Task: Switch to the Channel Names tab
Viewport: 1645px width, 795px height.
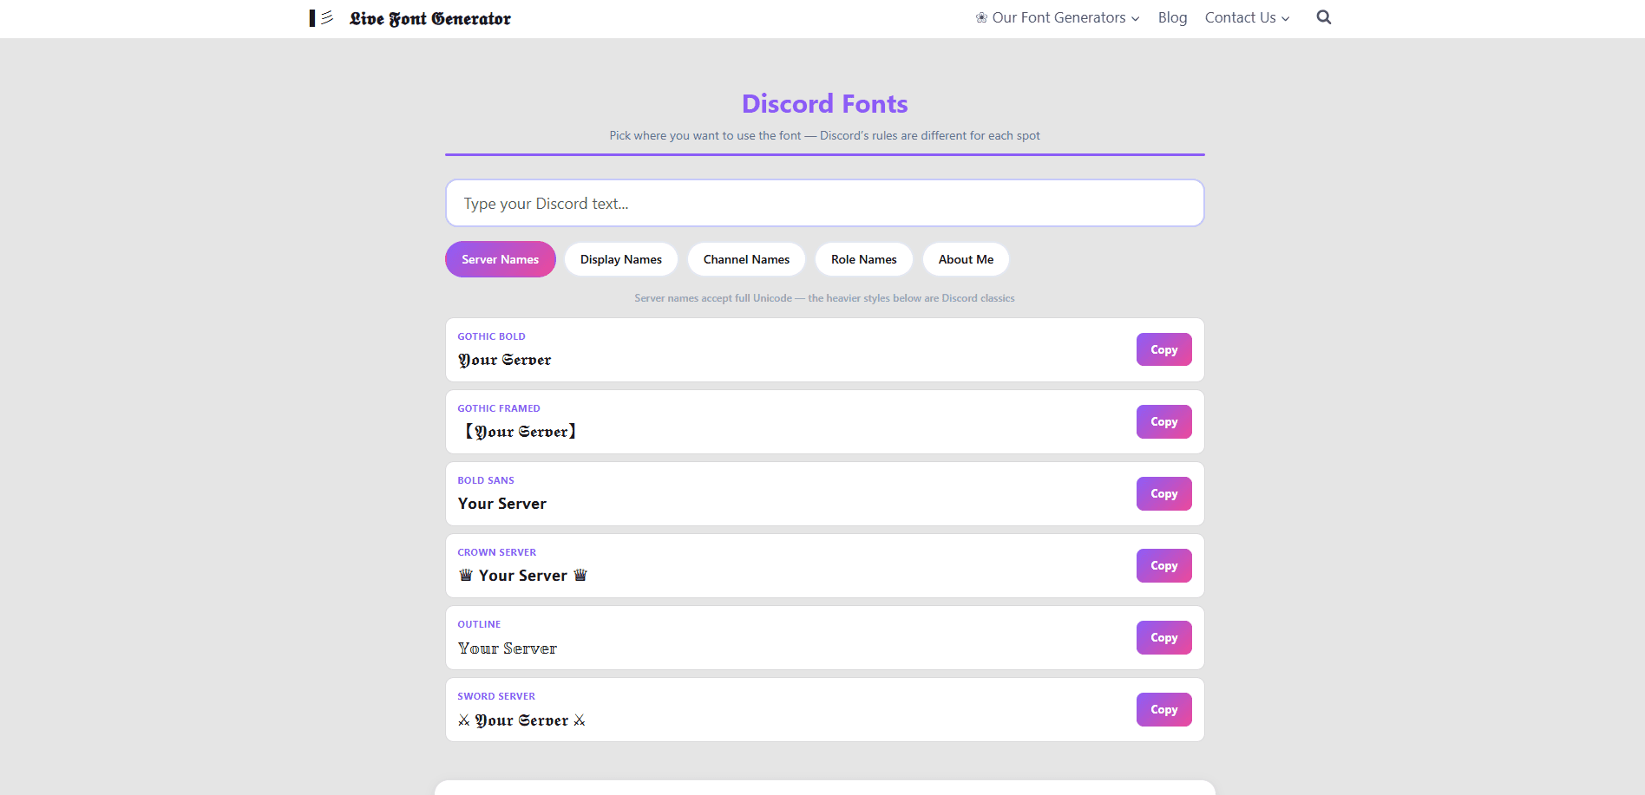Action: tap(746, 259)
